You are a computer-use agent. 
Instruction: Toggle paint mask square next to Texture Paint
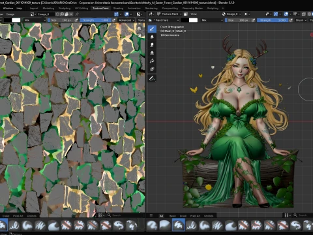click(x=185, y=14)
